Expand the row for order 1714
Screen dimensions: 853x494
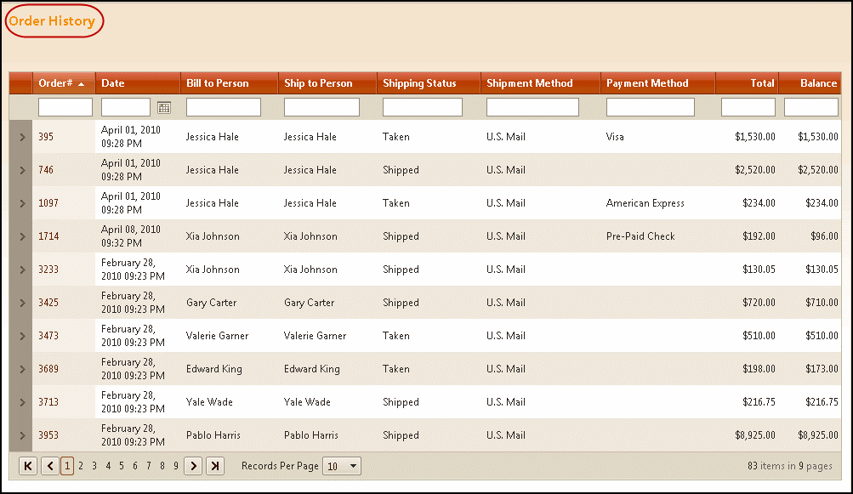(22, 236)
